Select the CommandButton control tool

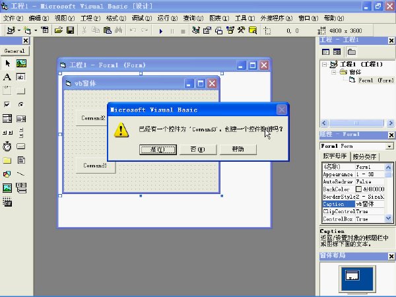point(21,90)
